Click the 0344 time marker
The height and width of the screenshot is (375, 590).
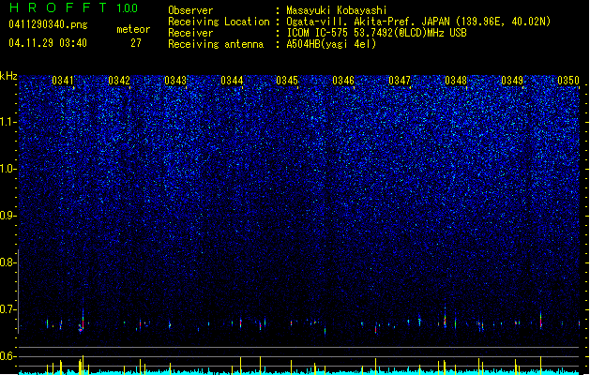coord(232,81)
